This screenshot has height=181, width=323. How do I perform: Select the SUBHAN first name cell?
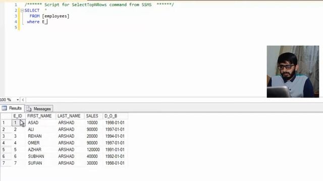[40, 156]
